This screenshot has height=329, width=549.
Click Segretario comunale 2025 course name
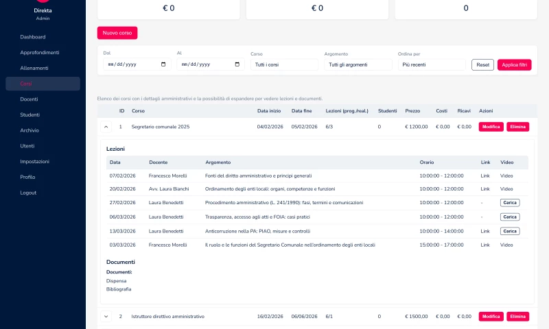click(161, 127)
